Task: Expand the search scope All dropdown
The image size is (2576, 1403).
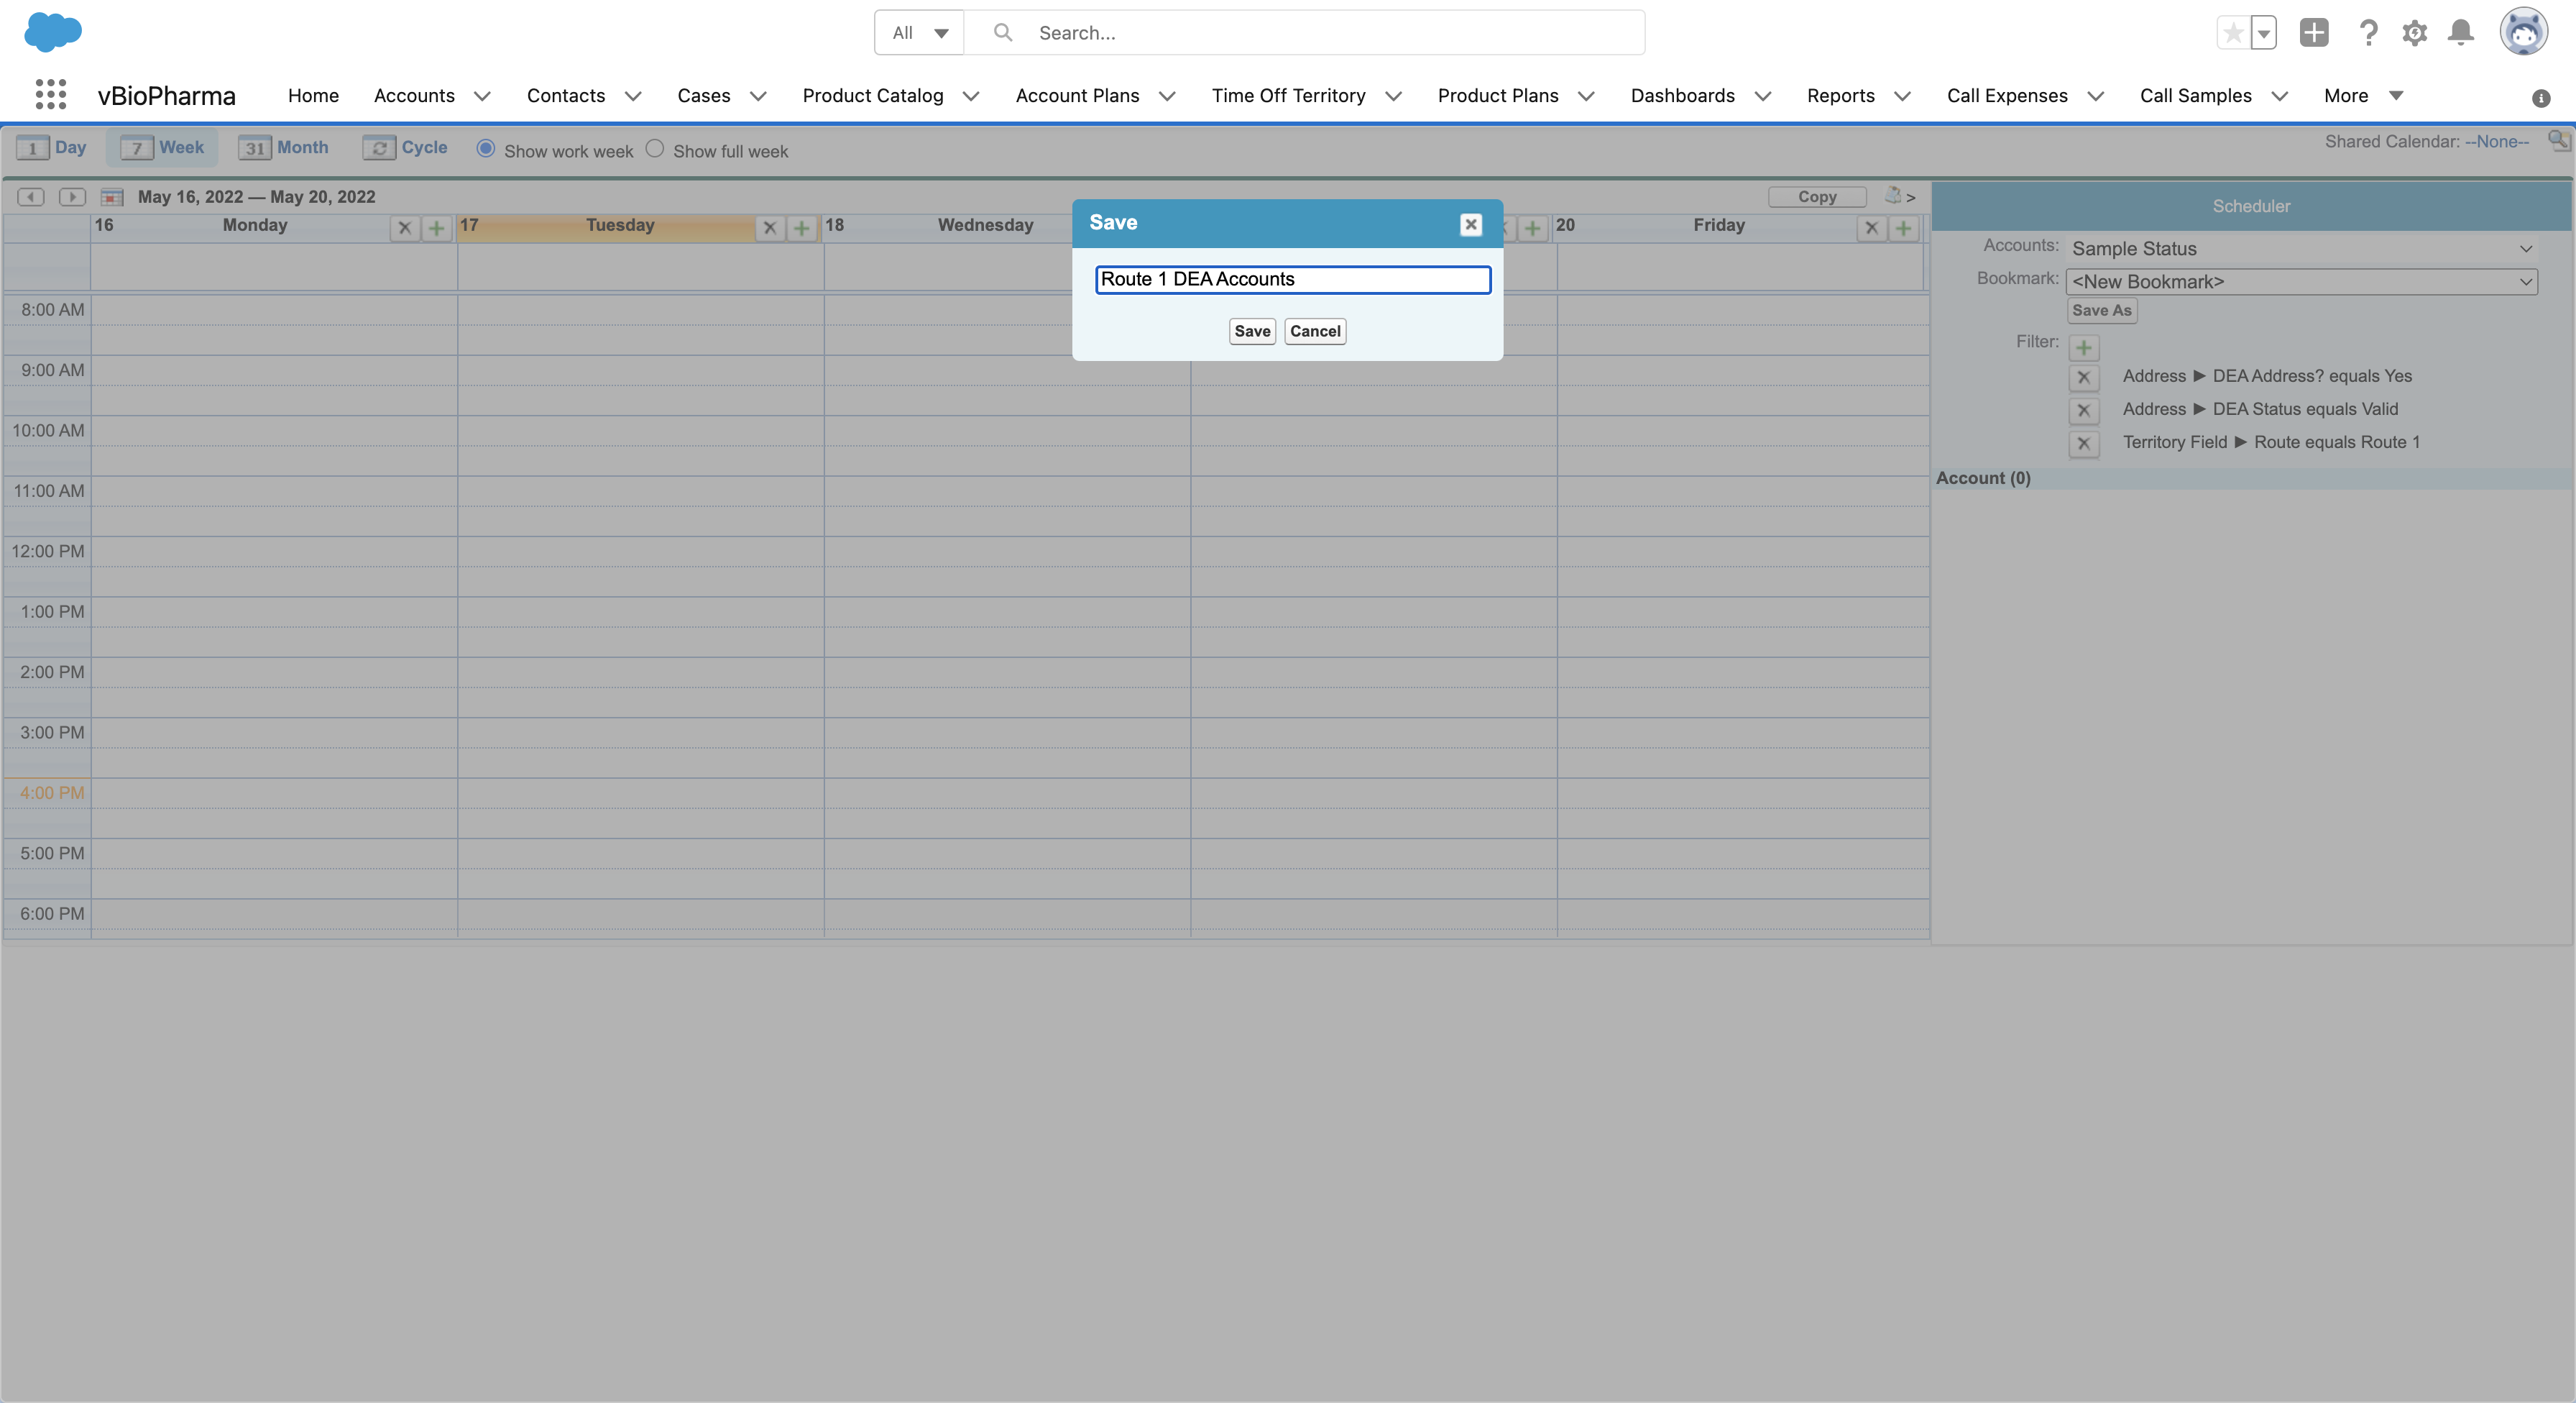Action: 919,33
